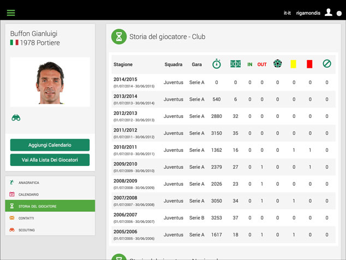Click the hourglass icon beside Storia del giocatore - Club
346x260 pixels.
click(x=119, y=37)
